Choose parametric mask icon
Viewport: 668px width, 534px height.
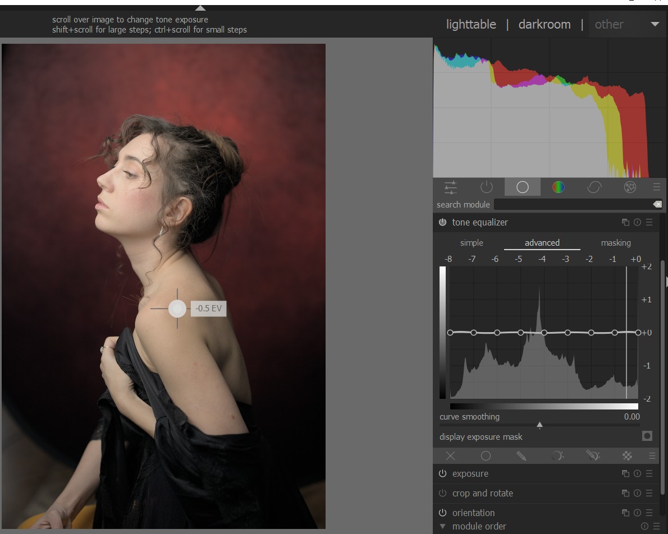(557, 456)
